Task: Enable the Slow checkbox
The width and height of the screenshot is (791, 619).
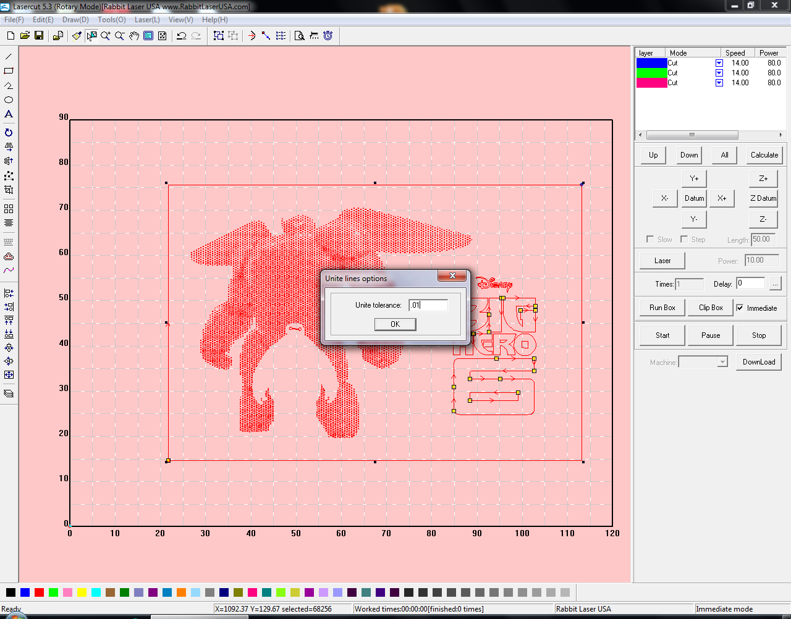Action: (650, 239)
